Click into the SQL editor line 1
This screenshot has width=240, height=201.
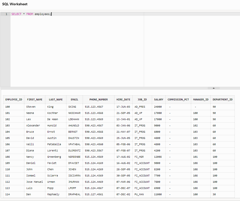coord(125,14)
